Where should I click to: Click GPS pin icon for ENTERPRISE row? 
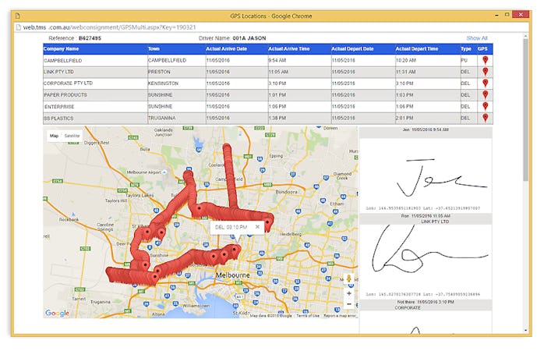485,106
